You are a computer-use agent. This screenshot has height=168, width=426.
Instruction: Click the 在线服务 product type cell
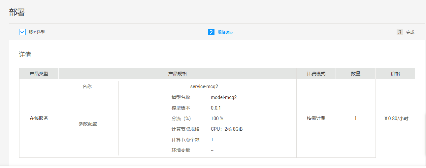pos(39,118)
